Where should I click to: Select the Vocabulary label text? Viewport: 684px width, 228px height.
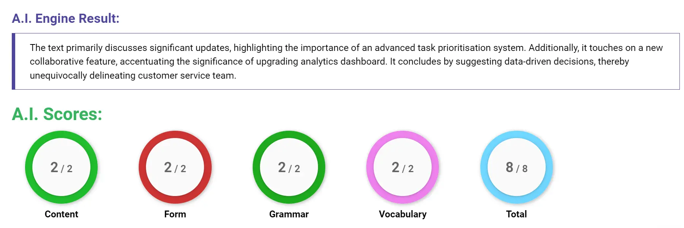point(402,214)
